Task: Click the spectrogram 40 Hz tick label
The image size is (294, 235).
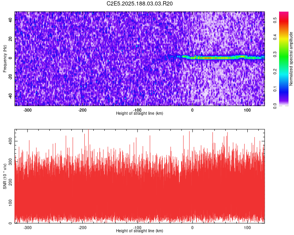Action: 11,20
